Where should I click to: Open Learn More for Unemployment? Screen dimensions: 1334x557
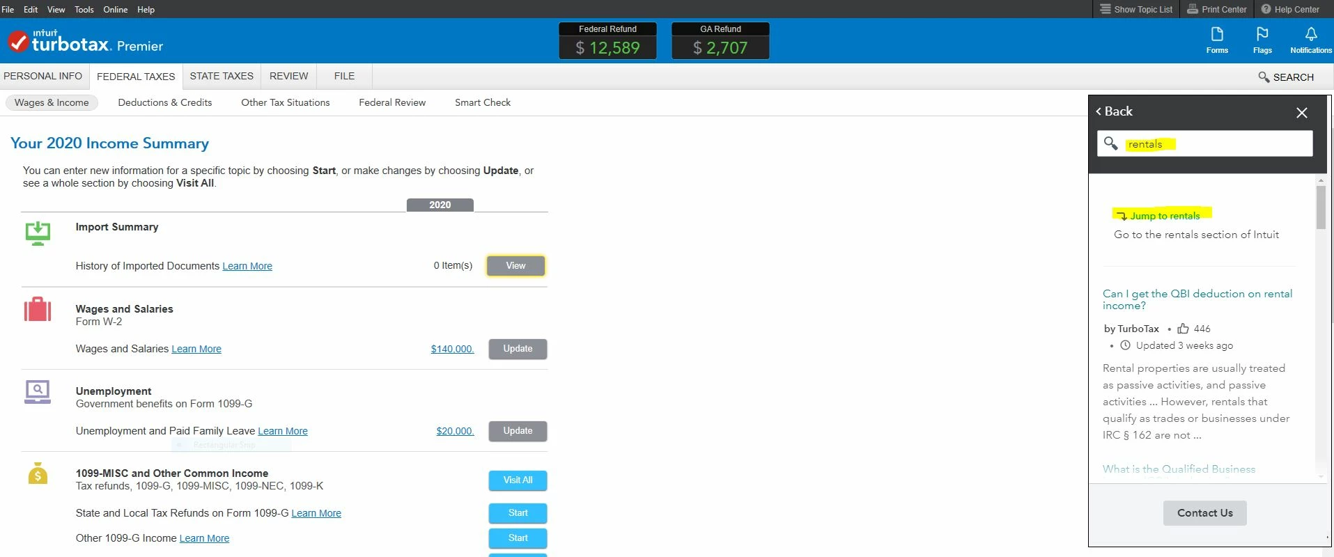[x=283, y=431]
